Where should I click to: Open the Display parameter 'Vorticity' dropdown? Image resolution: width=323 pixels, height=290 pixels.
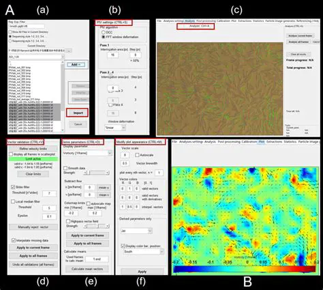[87, 153]
